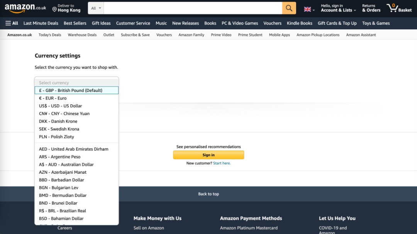Open COVID-19 and Amazon footer link

333,230
